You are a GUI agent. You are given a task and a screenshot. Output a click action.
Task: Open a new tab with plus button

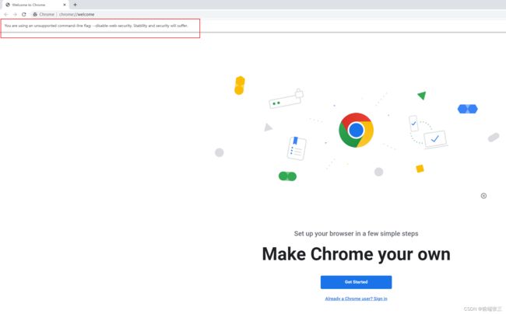[75, 5]
